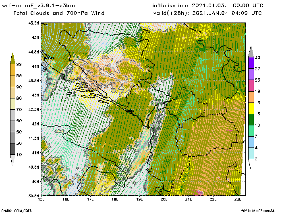Viewport: 282px width, 213px height.
Task: Click the 20E longitude axis label
Action: click(x=164, y=199)
